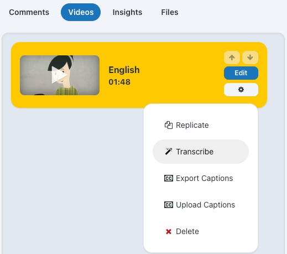Choose Export Captions
The height and width of the screenshot is (254, 287).
point(201,178)
